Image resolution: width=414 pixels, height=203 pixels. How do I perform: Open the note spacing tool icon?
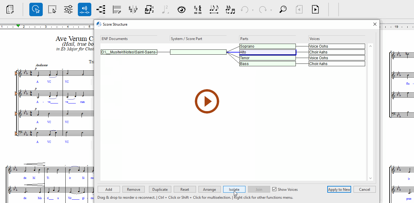214,9
